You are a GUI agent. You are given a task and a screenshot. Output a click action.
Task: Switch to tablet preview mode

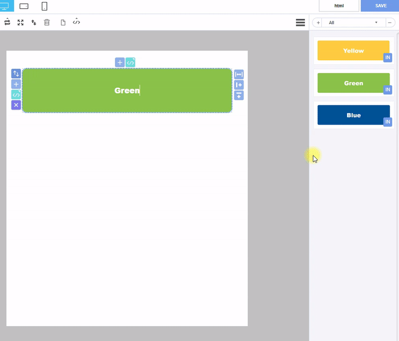[x=24, y=6]
